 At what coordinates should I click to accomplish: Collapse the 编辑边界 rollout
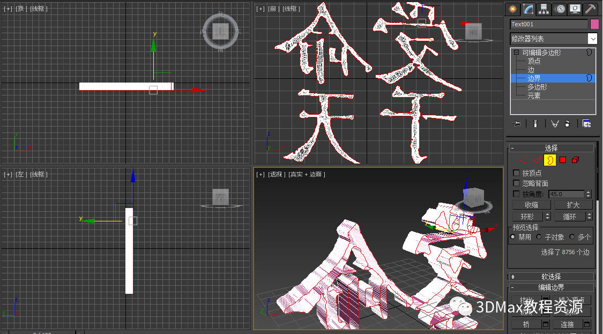pyautogui.click(x=551, y=287)
